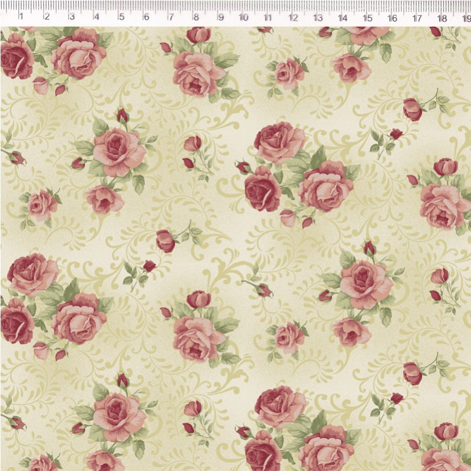The width and height of the screenshot is (471, 471).
Task: Pick the ruler number "12"
Action: [293, 18]
